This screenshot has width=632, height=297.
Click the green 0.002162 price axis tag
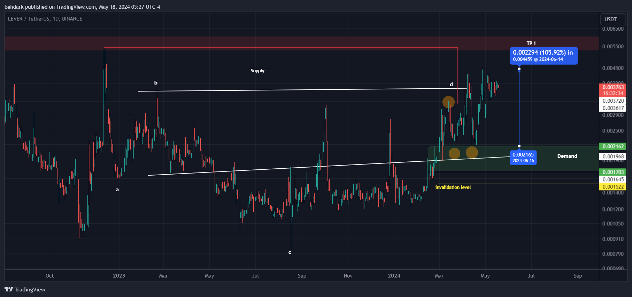pyautogui.click(x=612, y=146)
